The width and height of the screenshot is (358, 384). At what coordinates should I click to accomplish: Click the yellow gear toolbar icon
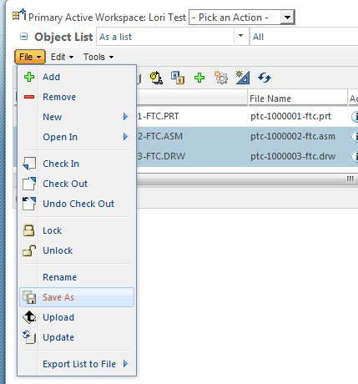click(x=156, y=78)
